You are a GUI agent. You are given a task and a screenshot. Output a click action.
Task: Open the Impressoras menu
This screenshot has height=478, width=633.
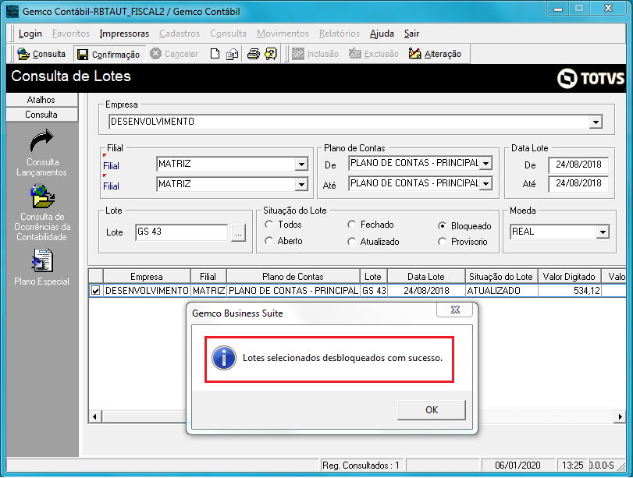pyautogui.click(x=124, y=34)
